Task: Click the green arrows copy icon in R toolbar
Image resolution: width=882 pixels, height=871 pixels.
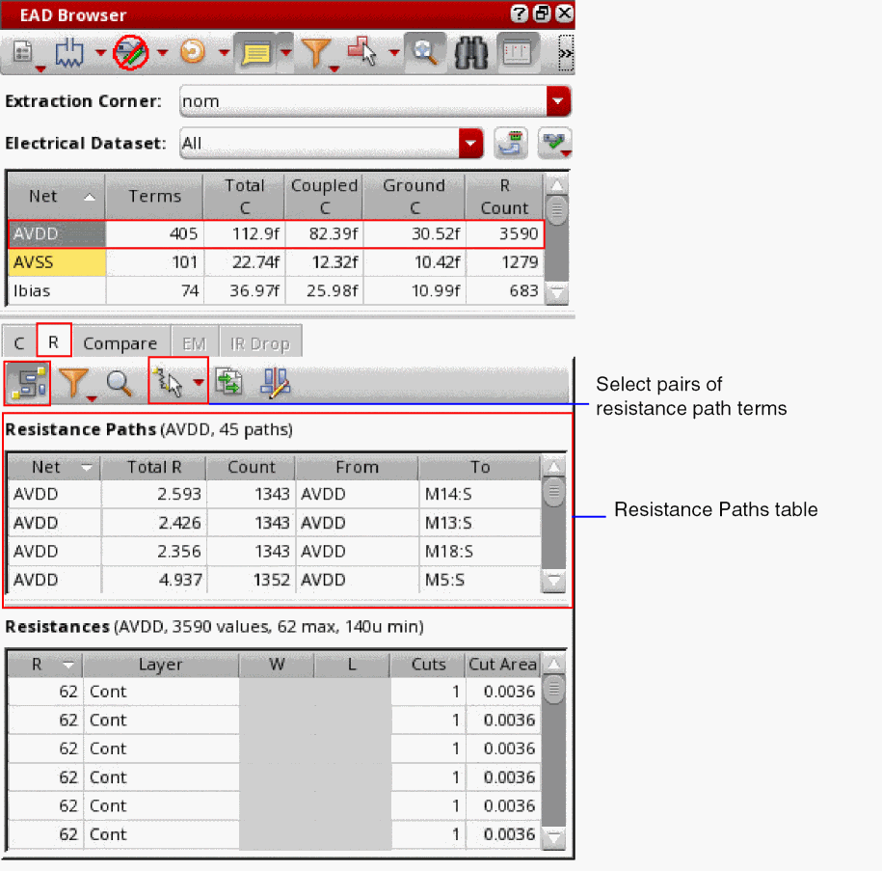Action: [x=228, y=383]
